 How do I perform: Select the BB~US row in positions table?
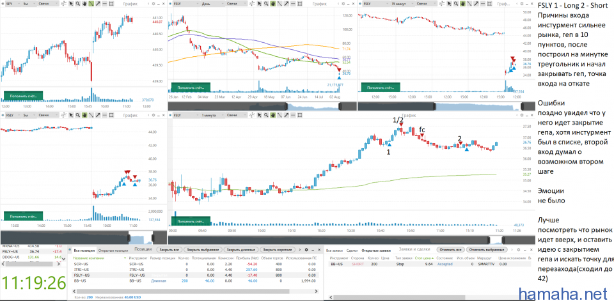click(x=196, y=281)
